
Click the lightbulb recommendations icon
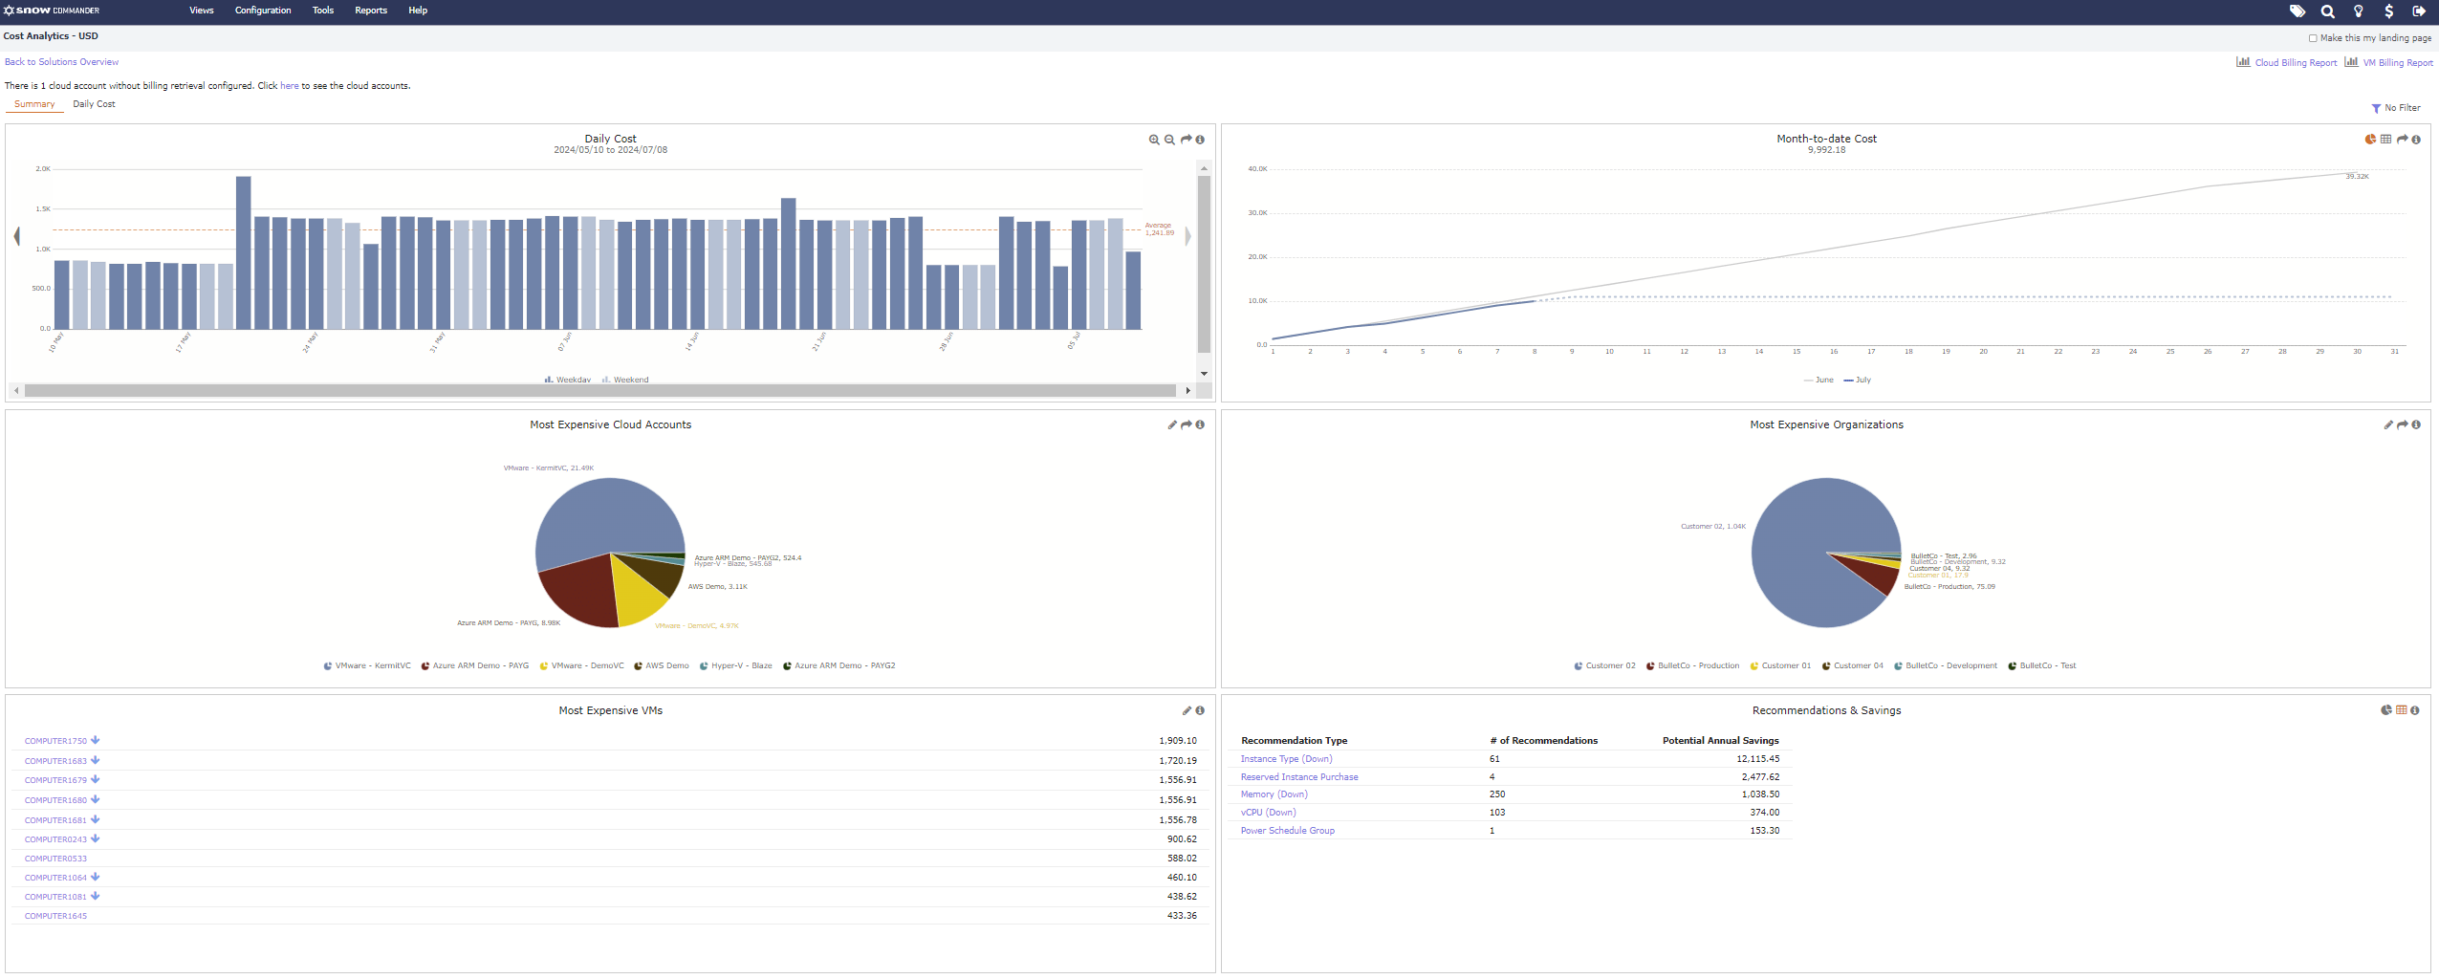[2359, 11]
